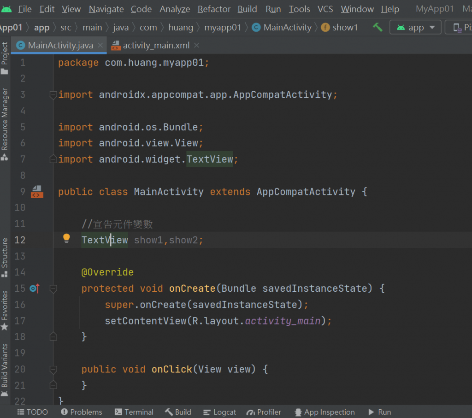Select the app breadcrumb

tap(41, 28)
